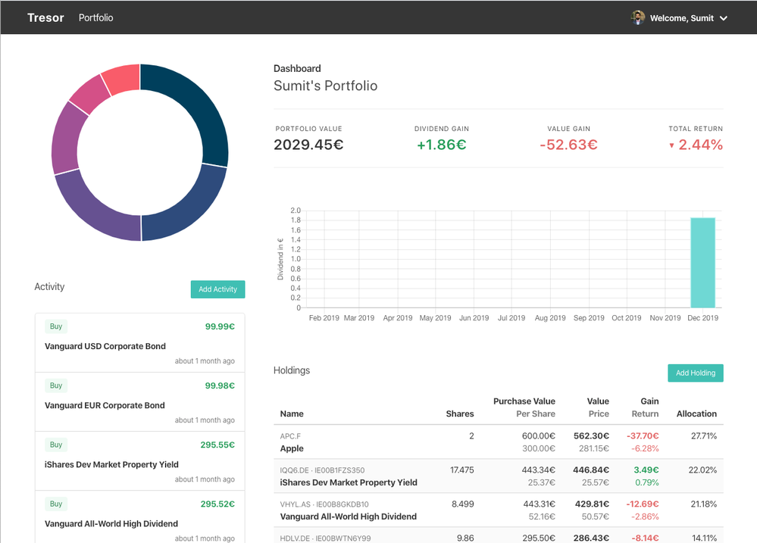Open the Vanguard EUR Corporate Bond activity

tap(105, 405)
